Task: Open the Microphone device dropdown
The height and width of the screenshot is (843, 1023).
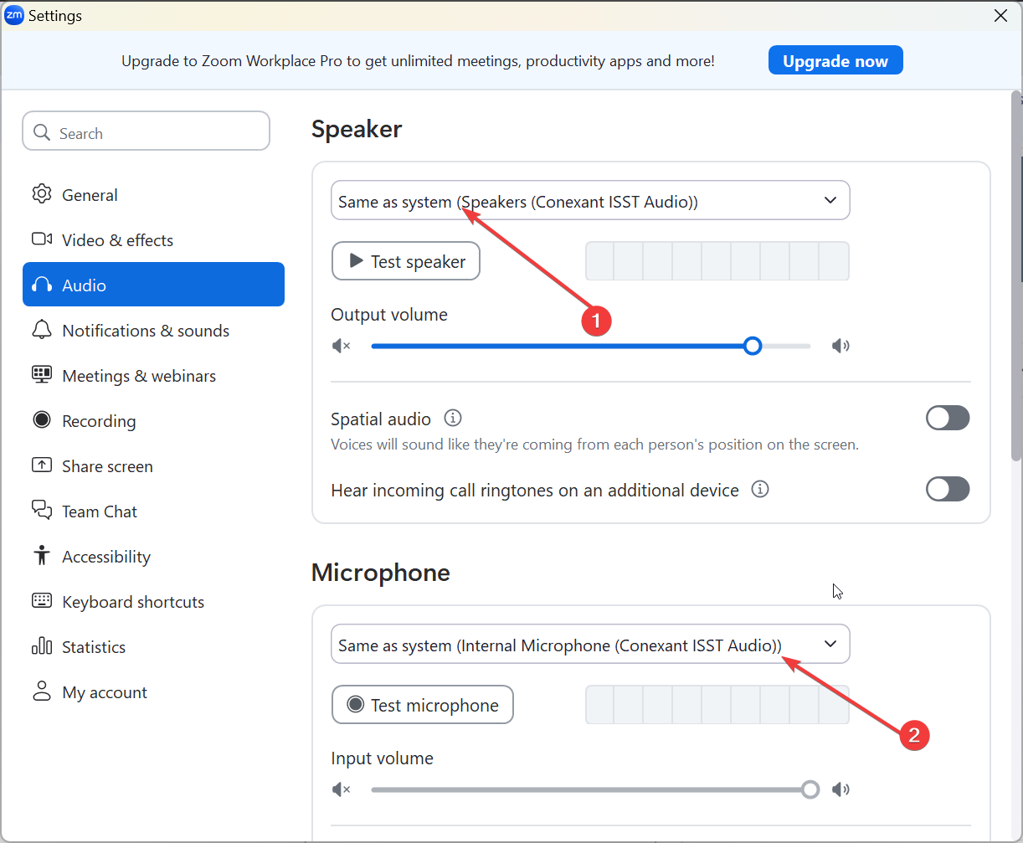Action: click(x=590, y=645)
